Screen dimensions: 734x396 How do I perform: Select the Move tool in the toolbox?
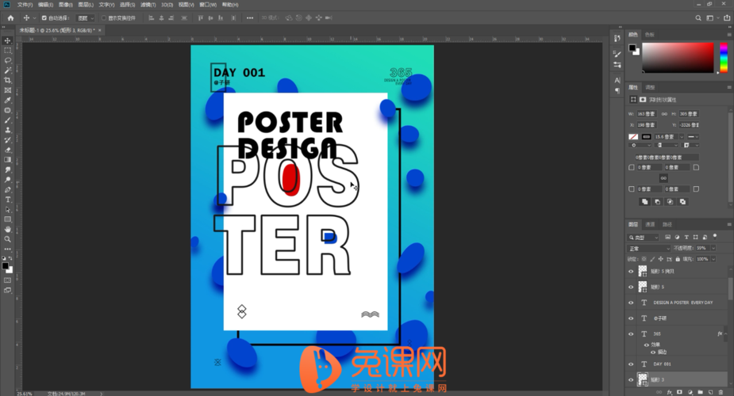coord(7,40)
